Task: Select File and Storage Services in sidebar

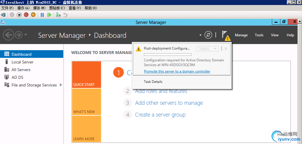Action: 34,85
